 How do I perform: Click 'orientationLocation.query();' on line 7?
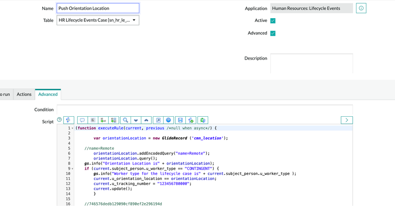pyautogui.click(x=125, y=159)
